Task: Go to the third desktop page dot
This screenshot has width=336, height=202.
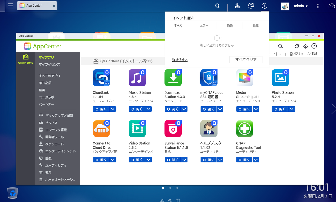Action: pos(177,188)
